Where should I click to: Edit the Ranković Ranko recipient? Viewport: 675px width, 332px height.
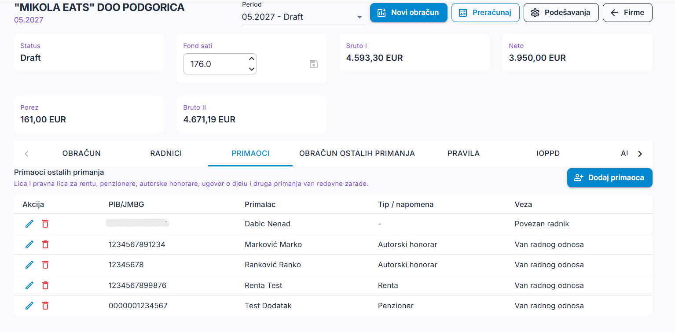click(29, 265)
